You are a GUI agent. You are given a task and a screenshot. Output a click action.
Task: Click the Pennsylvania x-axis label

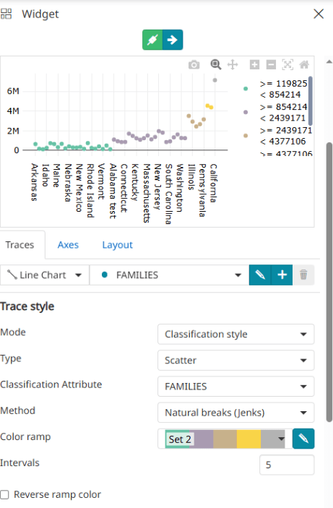point(202,190)
